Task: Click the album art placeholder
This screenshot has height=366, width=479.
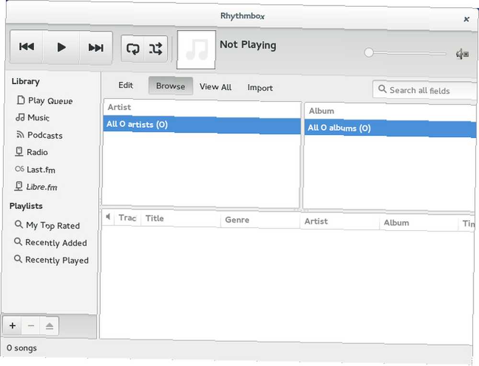Action: coord(196,50)
